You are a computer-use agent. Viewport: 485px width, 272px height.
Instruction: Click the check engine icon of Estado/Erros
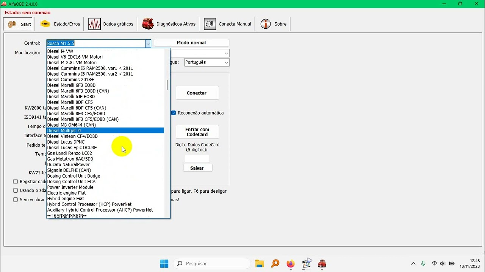[x=45, y=24]
